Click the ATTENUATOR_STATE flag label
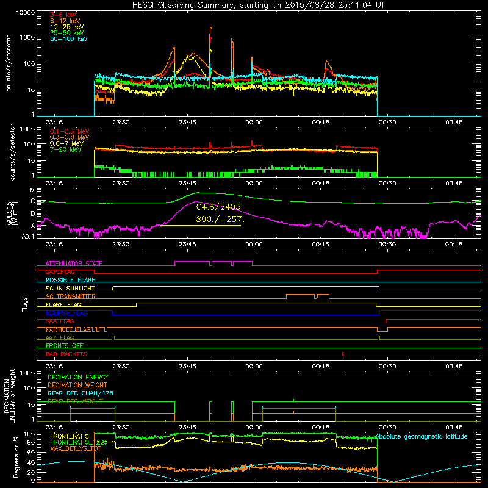This screenshot has height=488, width=488. (74, 264)
